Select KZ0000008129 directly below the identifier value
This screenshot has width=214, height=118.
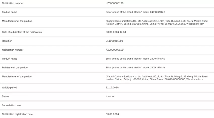pyautogui.click(x=115, y=50)
